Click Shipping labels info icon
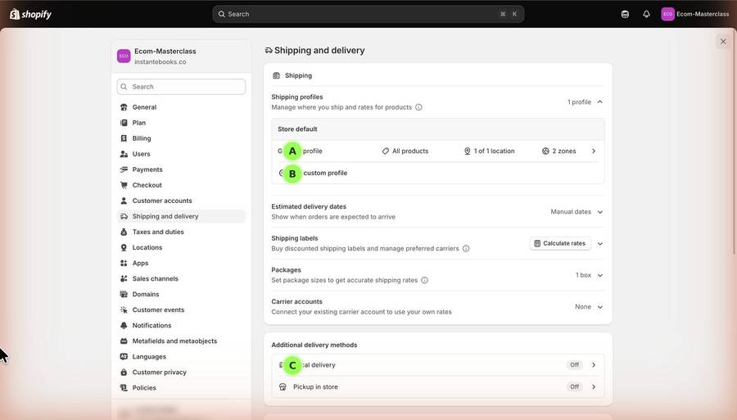Image resolution: width=737 pixels, height=420 pixels. click(x=466, y=249)
